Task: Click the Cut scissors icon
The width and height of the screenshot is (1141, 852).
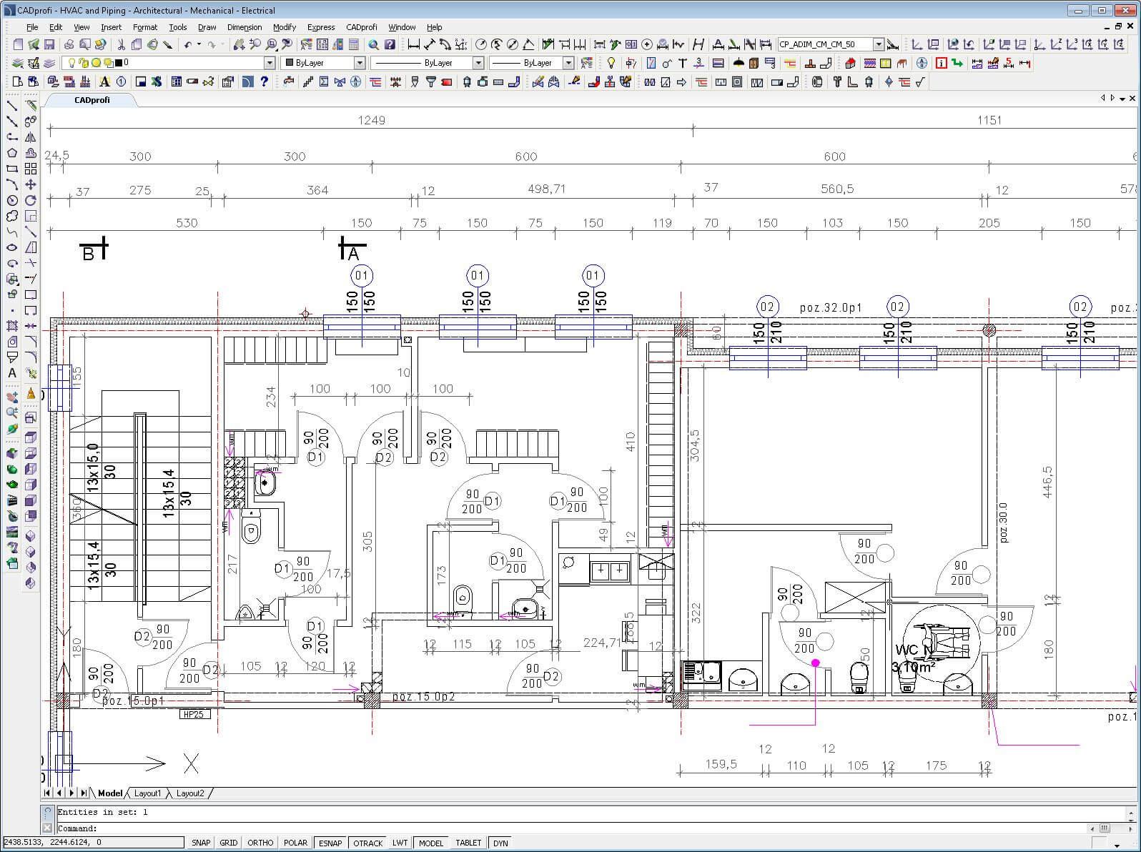Action: (120, 44)
